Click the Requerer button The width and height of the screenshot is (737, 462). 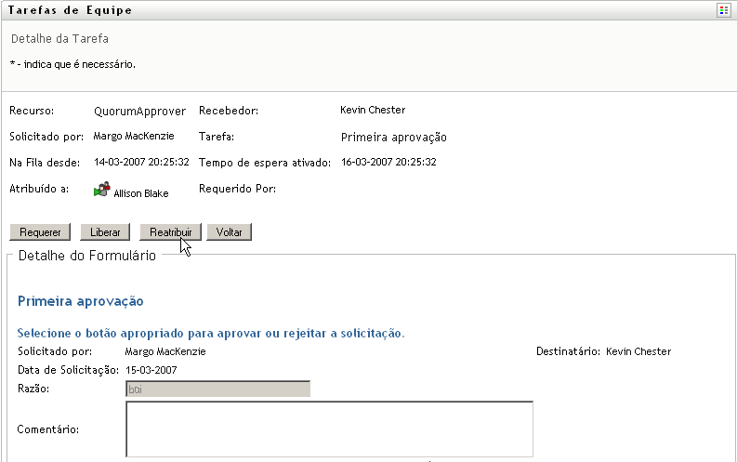tap(40, 232)
